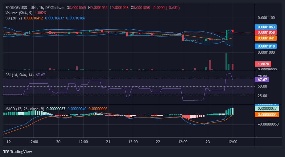Click the 0.00000037 MACD histogram label
285x157 pixels.
[266, 109]
